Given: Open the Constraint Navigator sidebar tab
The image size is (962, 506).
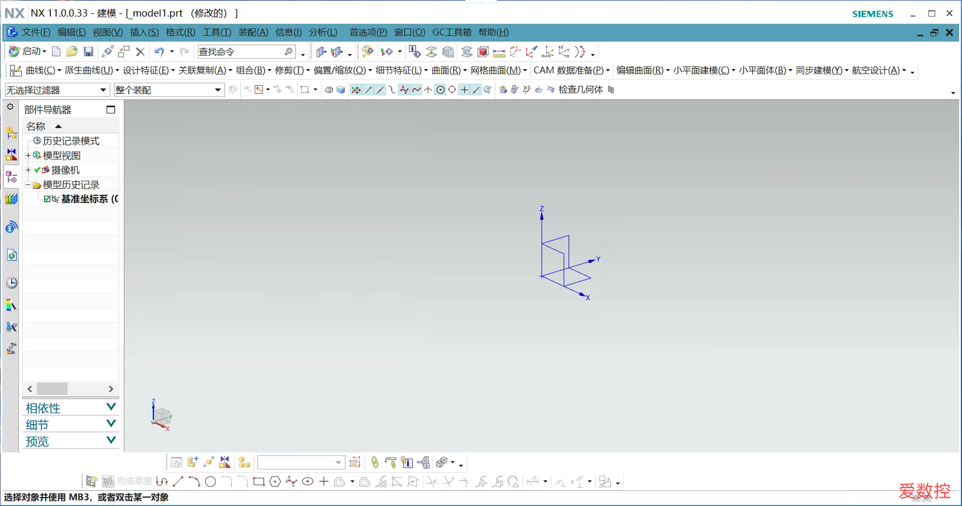Looking at the screenshot, I should (x=11, y=155).
